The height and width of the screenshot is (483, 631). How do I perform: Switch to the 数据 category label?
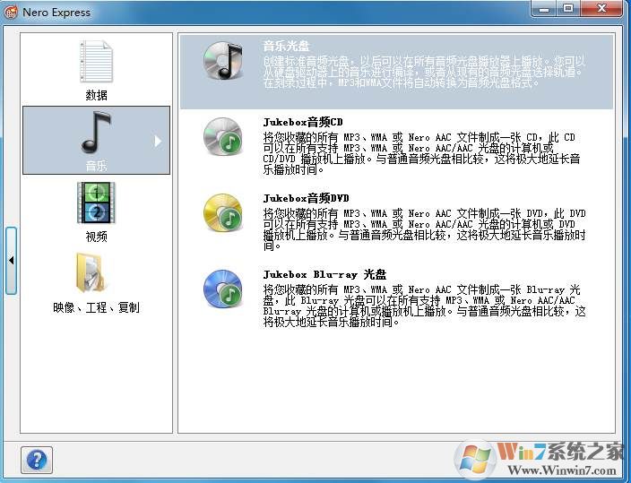click(96, 95)
